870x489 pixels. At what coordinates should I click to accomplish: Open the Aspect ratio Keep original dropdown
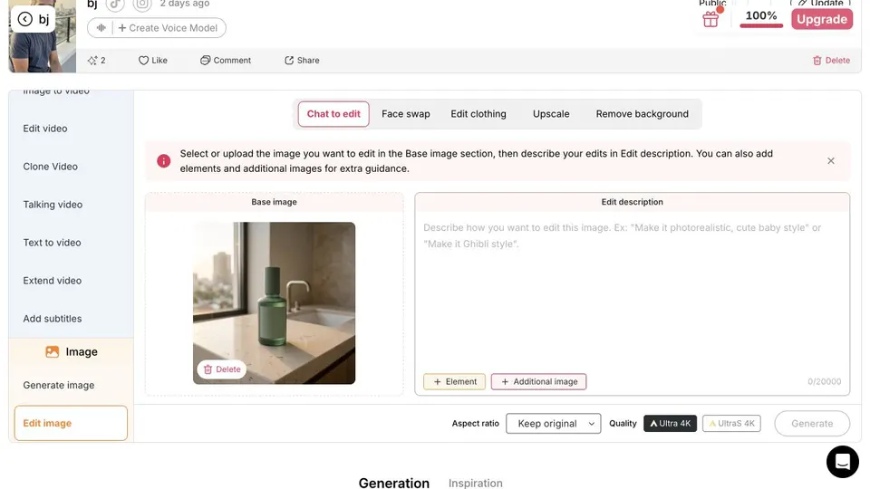click(x=553, y=424)
